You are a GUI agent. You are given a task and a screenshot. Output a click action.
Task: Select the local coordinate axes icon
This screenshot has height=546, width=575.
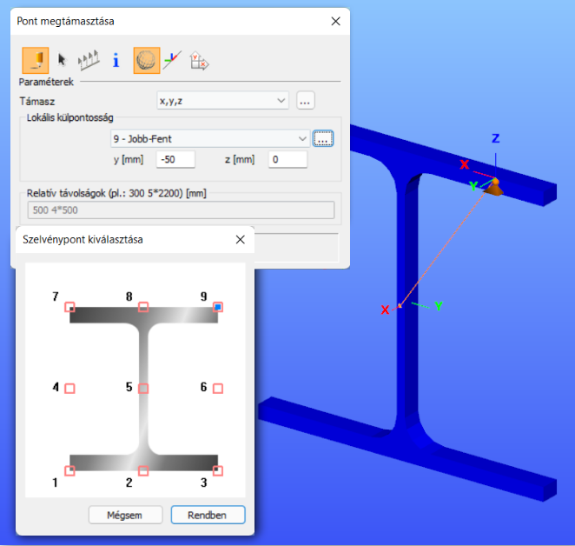pos(172,60)
